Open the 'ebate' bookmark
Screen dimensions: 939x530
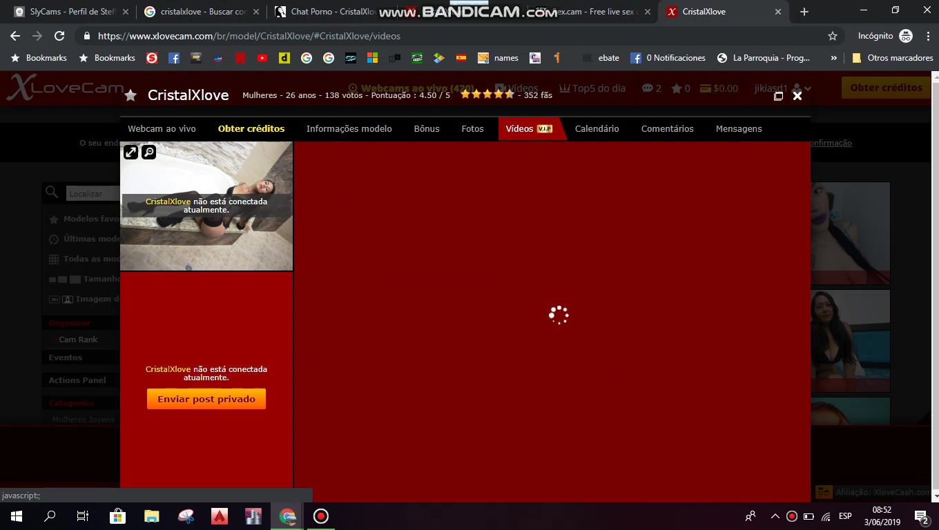(601, 58)
